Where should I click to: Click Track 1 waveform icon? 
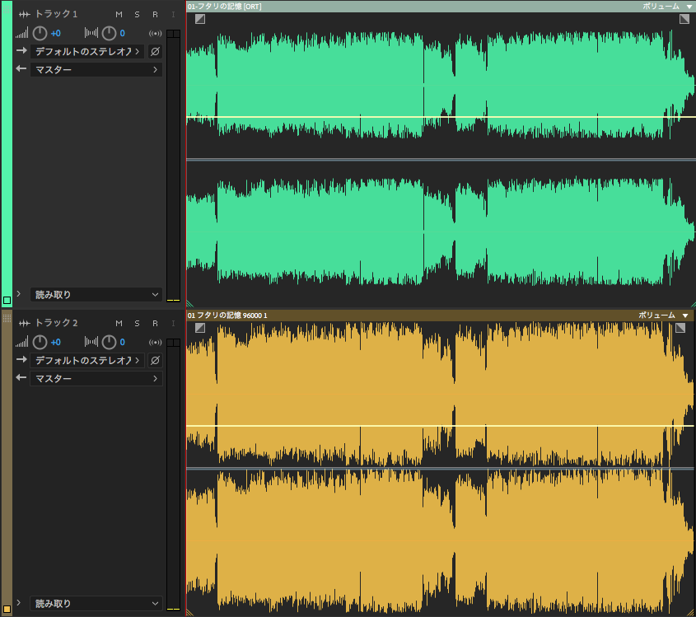pos(25,14)
